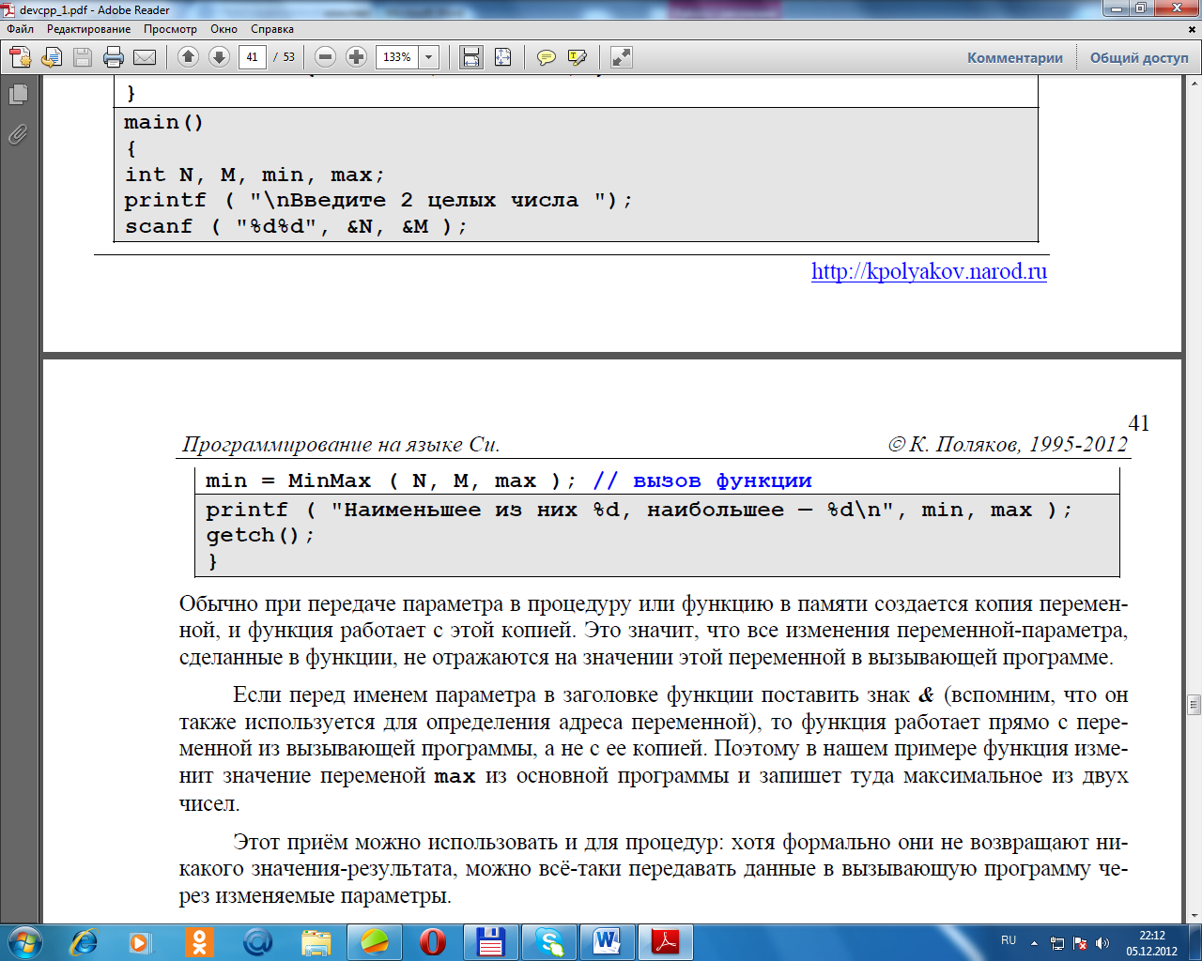
Task: Toggle fit one full page view
Action: (503, 57)
